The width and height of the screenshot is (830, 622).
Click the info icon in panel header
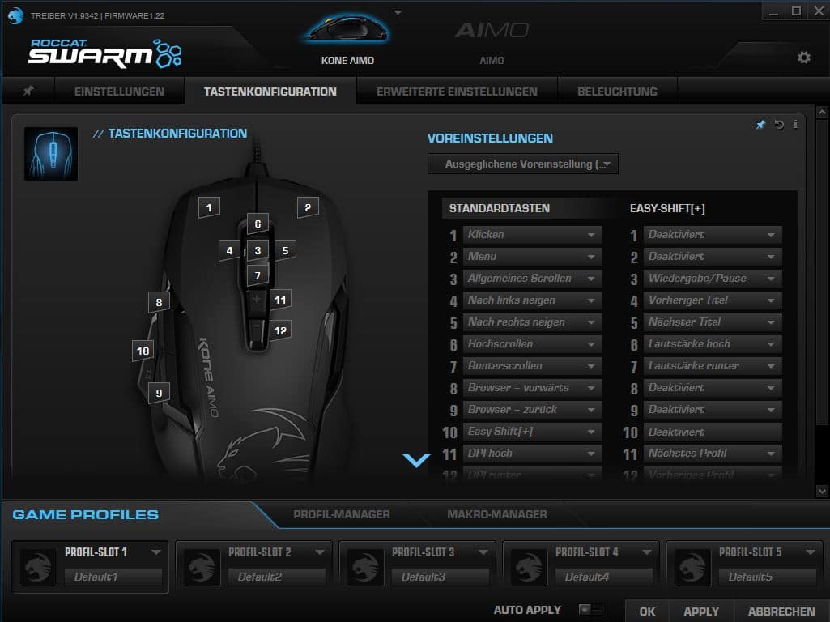(x=795, y=125)
